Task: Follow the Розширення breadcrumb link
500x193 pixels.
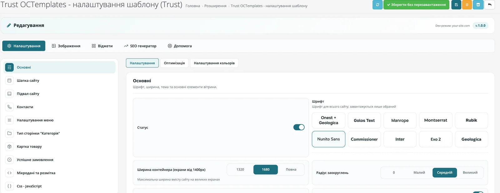Action: tap(215, 6)
